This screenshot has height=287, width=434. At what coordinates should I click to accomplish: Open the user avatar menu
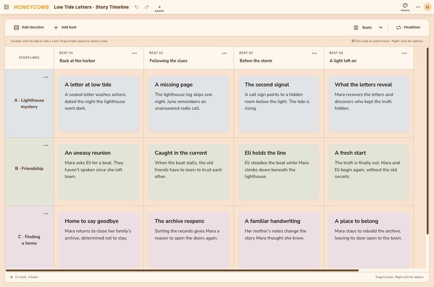(x=428, y=7)
